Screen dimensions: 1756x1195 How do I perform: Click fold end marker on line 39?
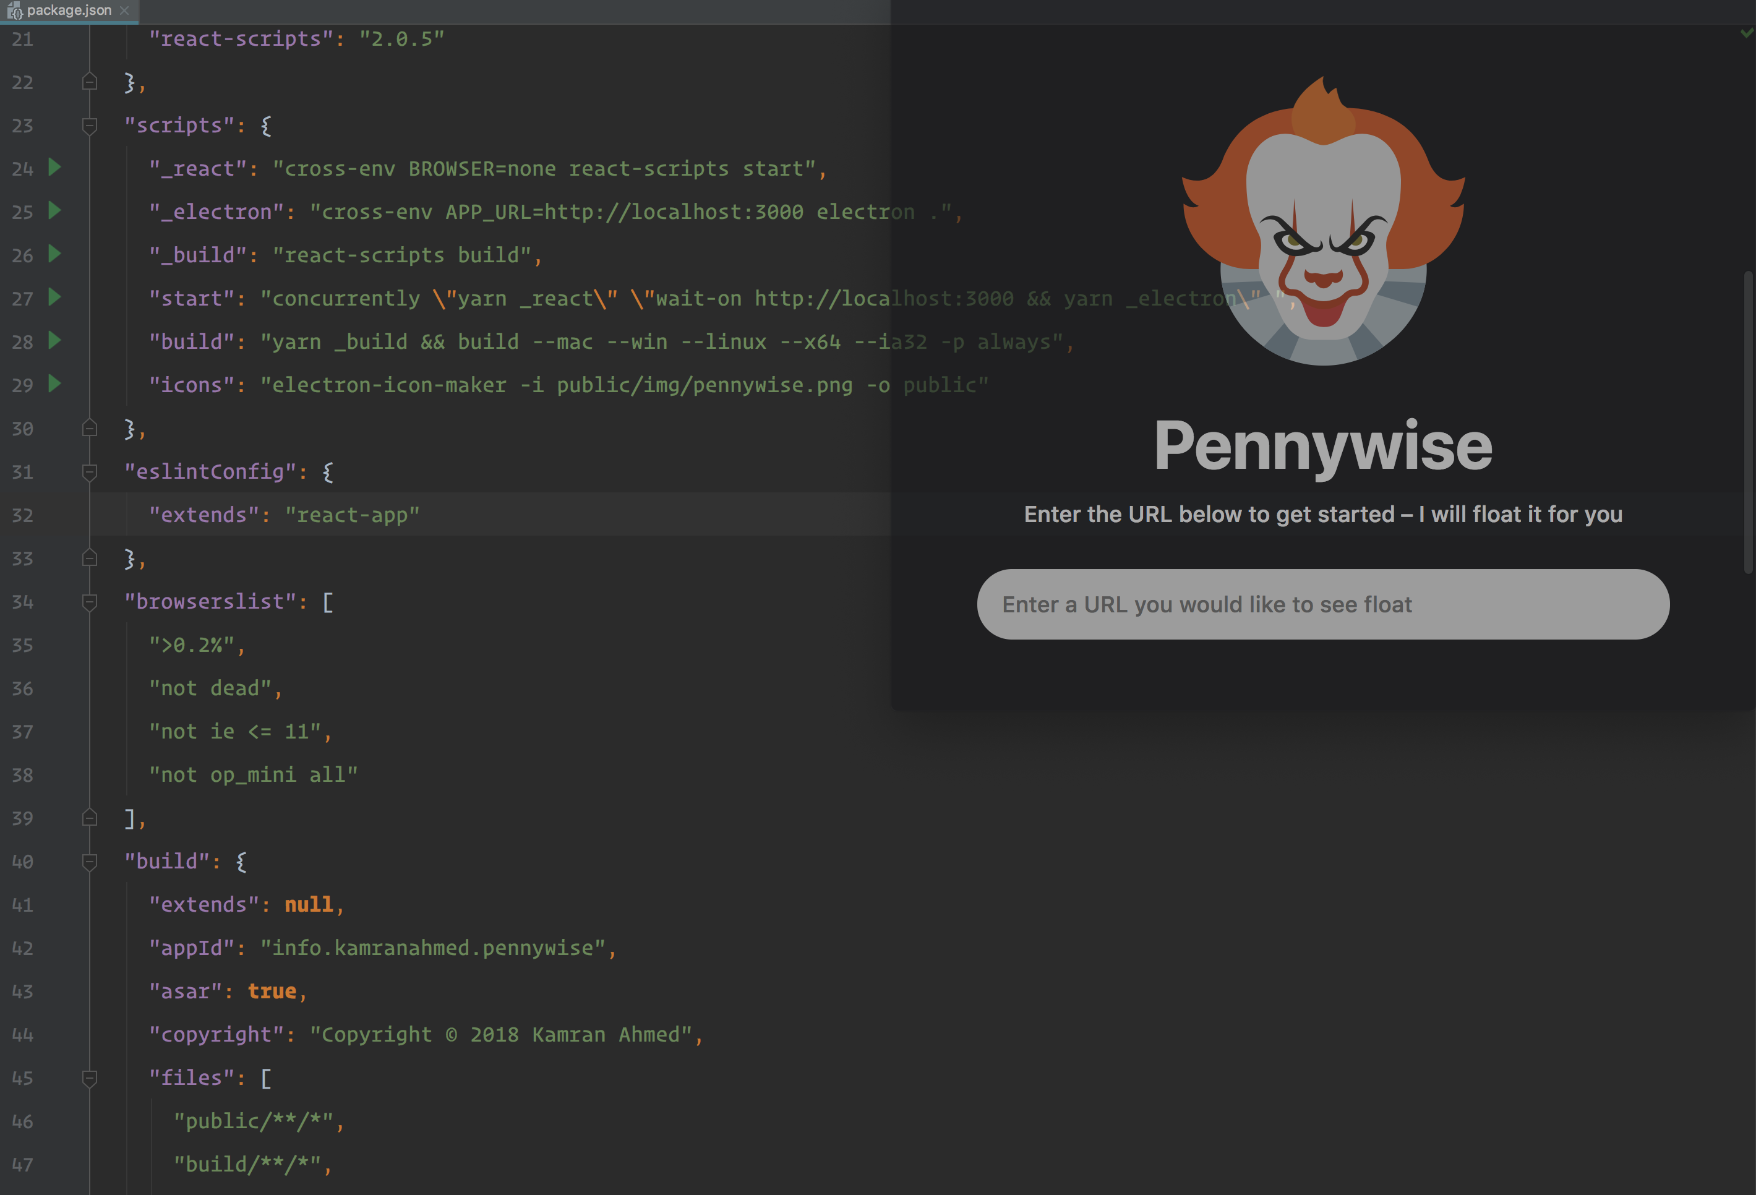(x=89, y=818)
